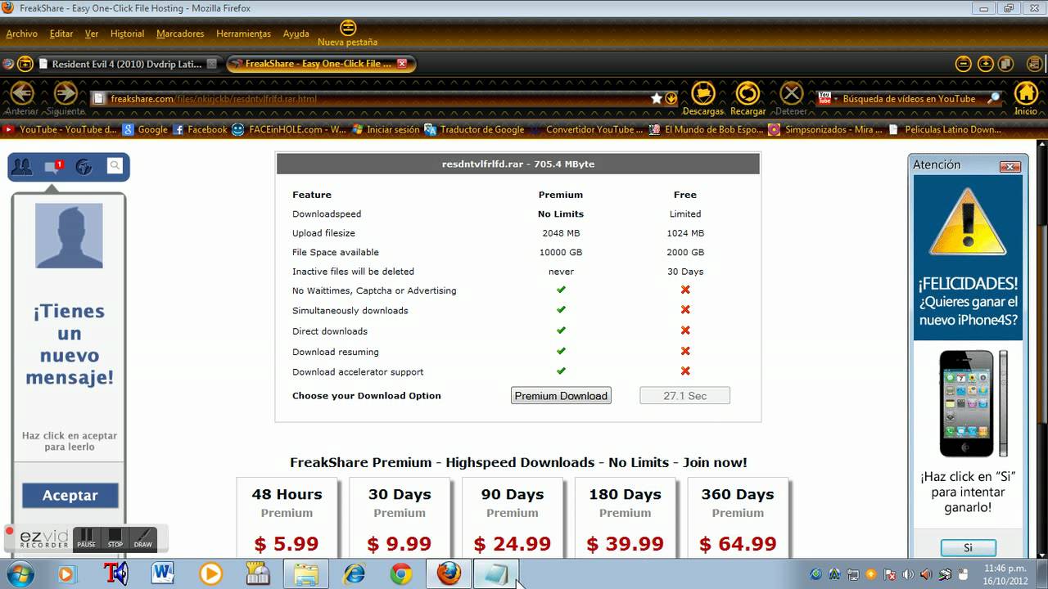The width and height of the screenshot is (1048, 589).
Task: Select the 180 Days Premium plan
Action: [625, 518]
